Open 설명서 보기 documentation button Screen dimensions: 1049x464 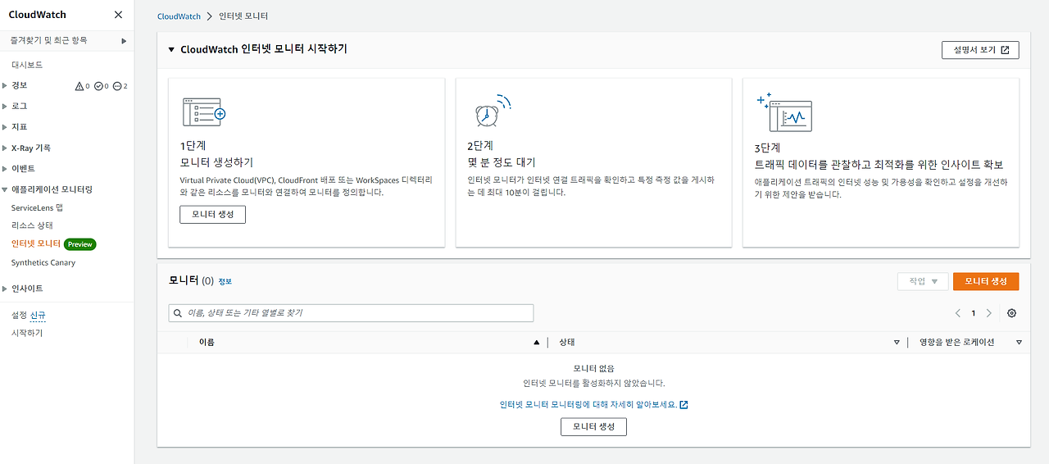pyautogui.click(x=980, y=50)
